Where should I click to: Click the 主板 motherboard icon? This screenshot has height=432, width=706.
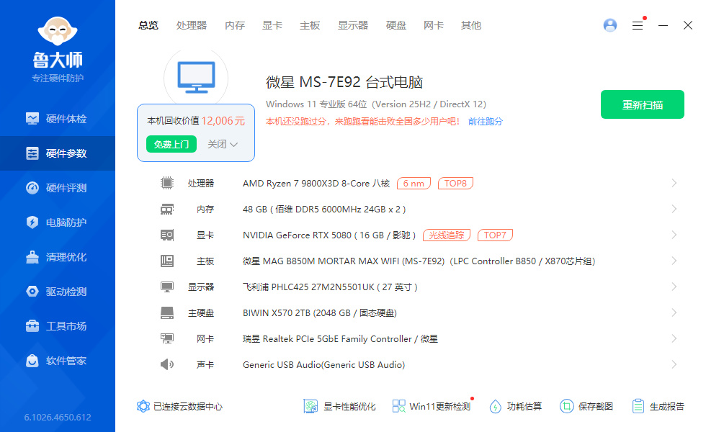coord(167,261)
